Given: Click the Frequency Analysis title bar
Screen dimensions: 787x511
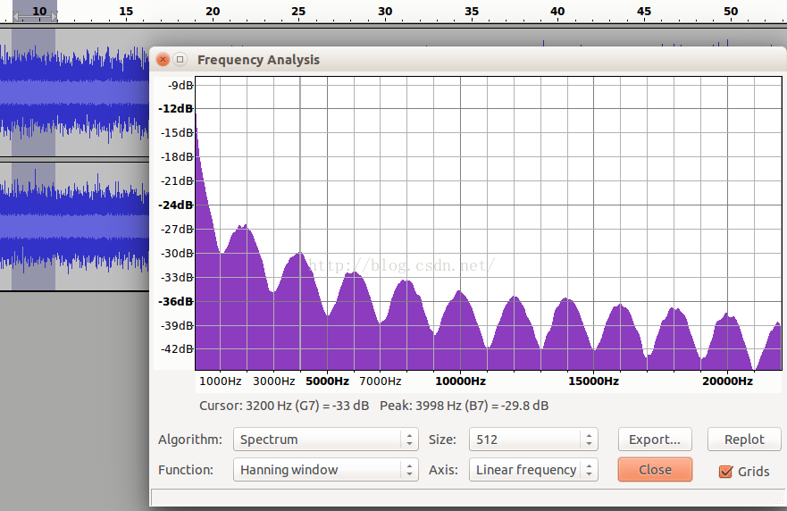Looking at the screenshot, I should coord(467,60).
